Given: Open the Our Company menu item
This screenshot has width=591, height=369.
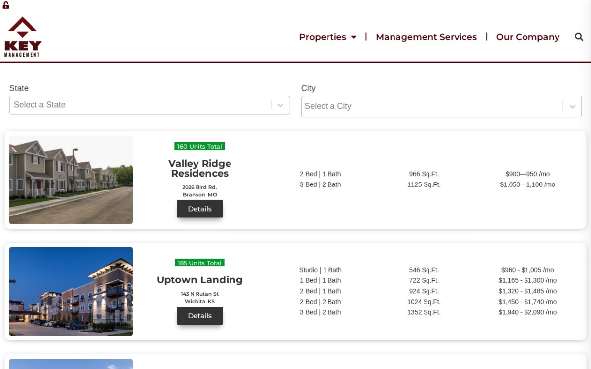Looking at the screenshot, I should pyautogui.click(x=528, y=37).
